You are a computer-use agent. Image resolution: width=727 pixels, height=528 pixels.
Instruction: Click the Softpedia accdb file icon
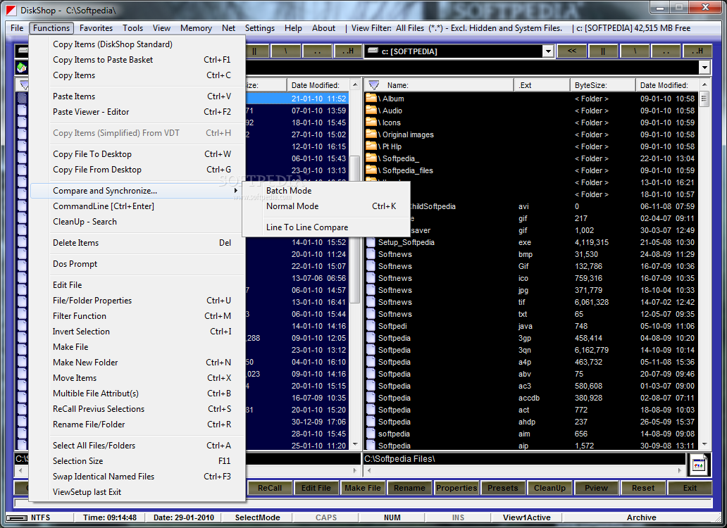pyautogui.click(x=371, y=398)
